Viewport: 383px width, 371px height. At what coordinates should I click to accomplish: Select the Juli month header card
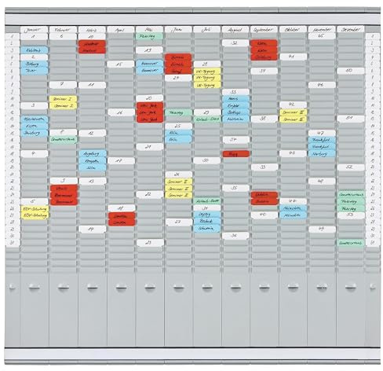click(x=206, y=30)
